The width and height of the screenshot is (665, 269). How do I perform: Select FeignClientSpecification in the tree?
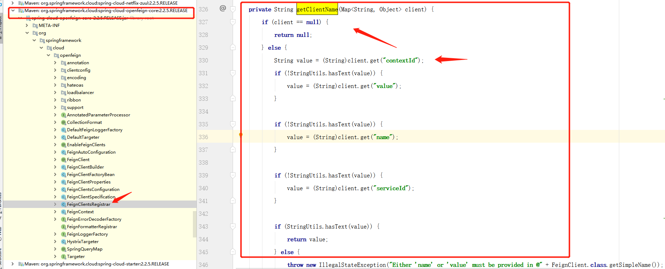[x=91, y=197]
